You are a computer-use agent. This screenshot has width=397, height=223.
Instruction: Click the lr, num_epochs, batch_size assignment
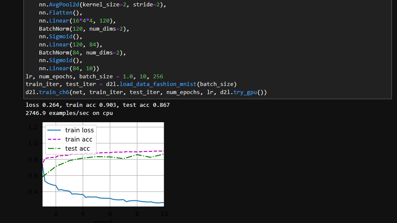pos(94,77)
